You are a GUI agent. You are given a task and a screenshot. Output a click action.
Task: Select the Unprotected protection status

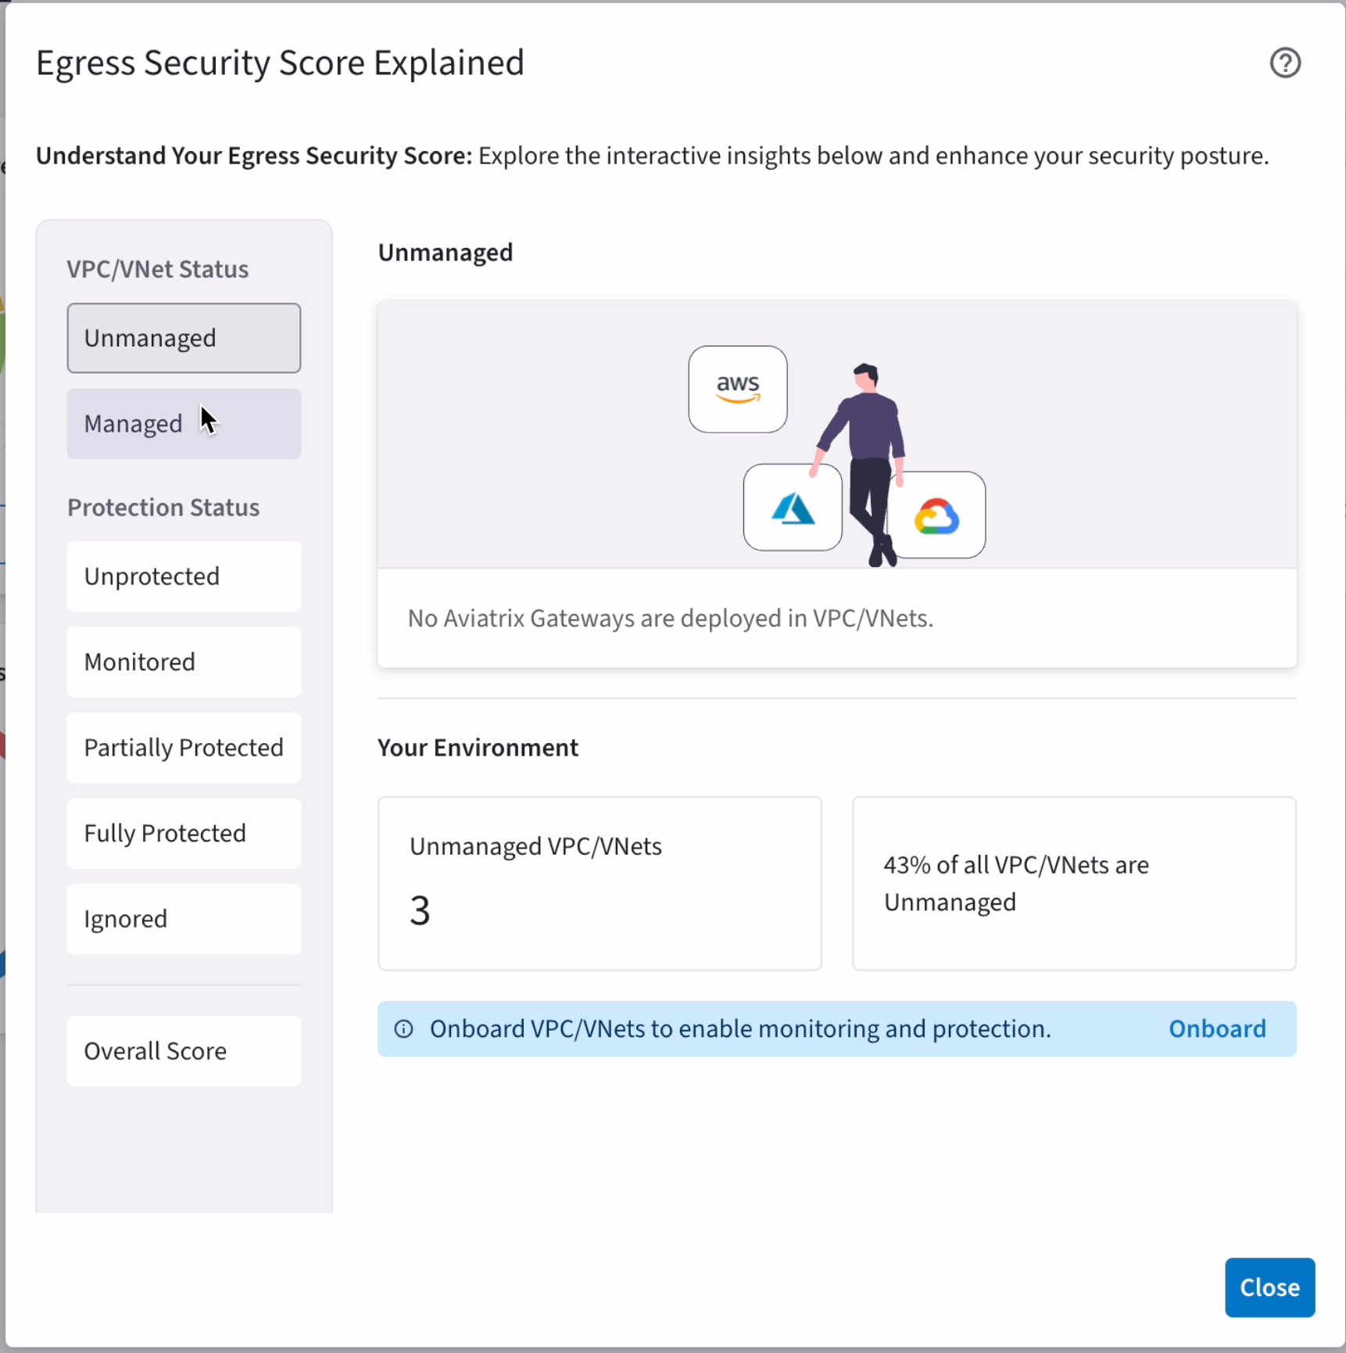(184, 576)
